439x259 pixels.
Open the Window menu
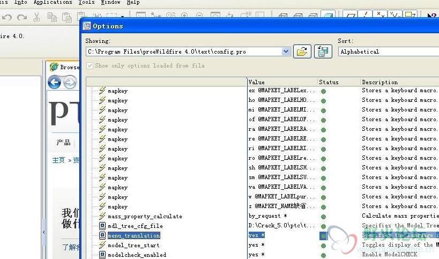[110, 2]
